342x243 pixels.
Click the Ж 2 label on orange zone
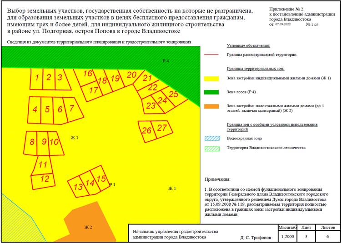(88, 227)
